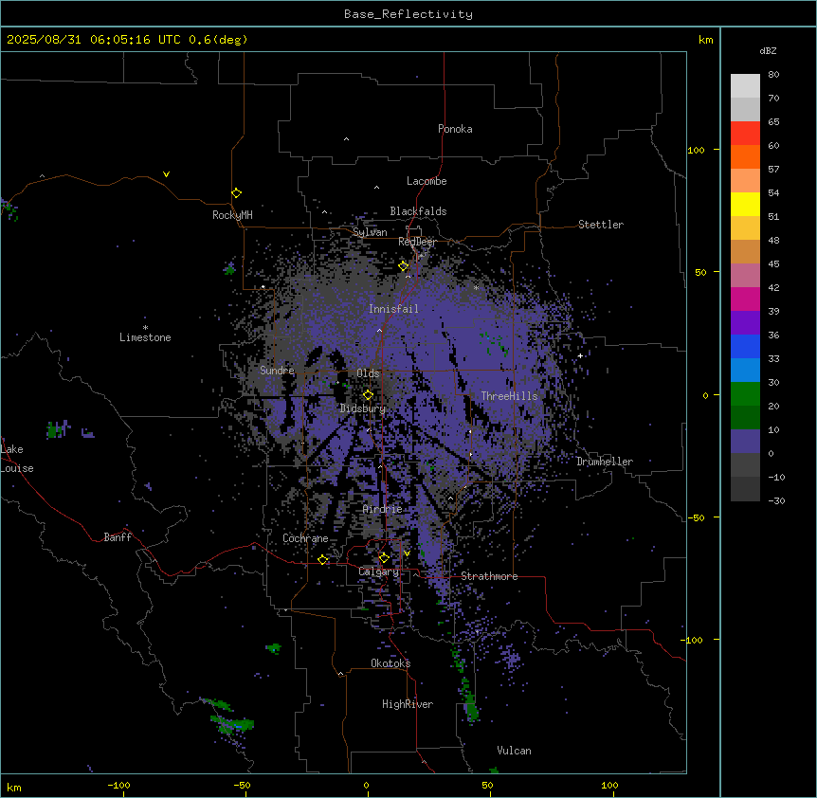
Task: Click the Vulcan town label
Action: coord(514,751)
